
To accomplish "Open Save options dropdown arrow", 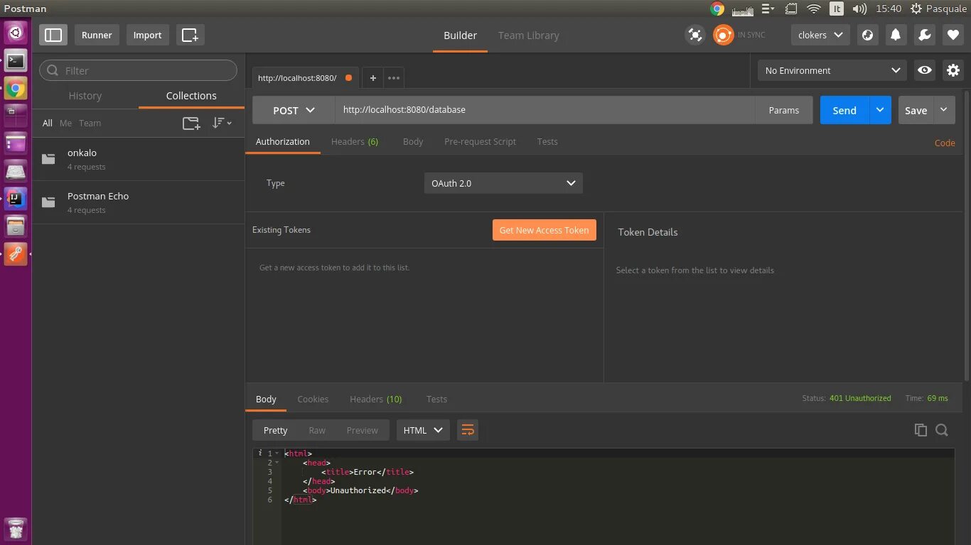I will [x=944, y=110].
